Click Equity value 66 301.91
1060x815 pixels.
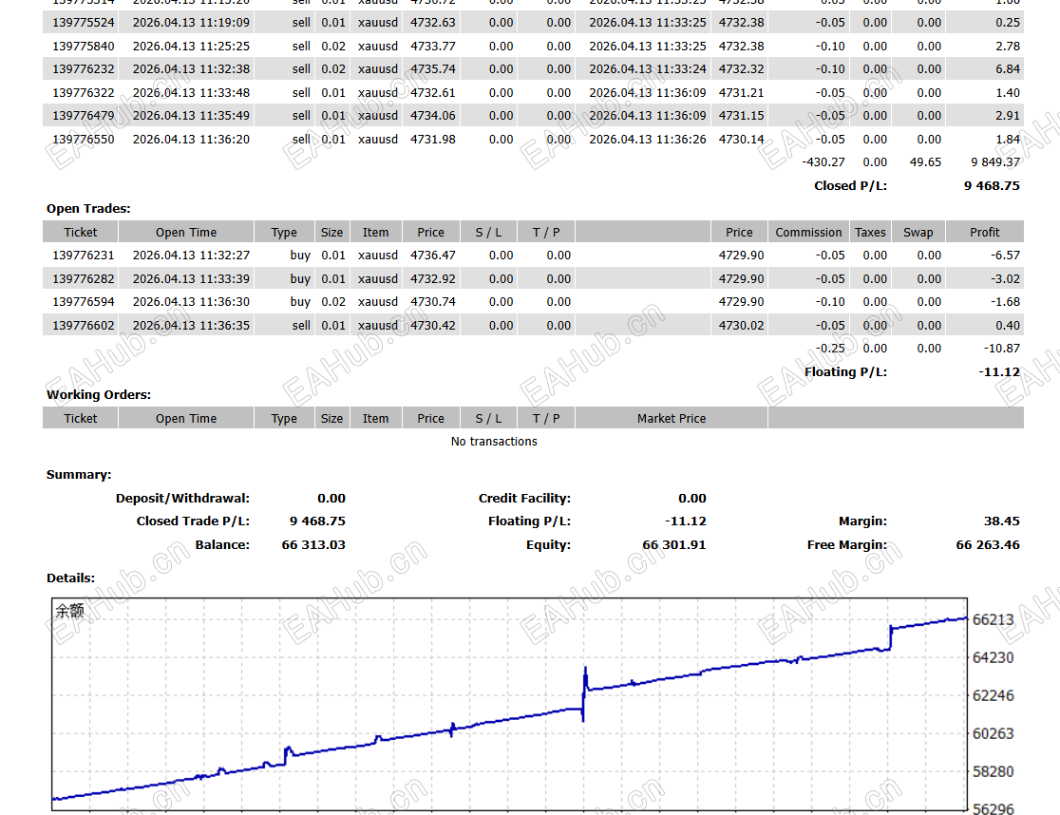[674, 545]
